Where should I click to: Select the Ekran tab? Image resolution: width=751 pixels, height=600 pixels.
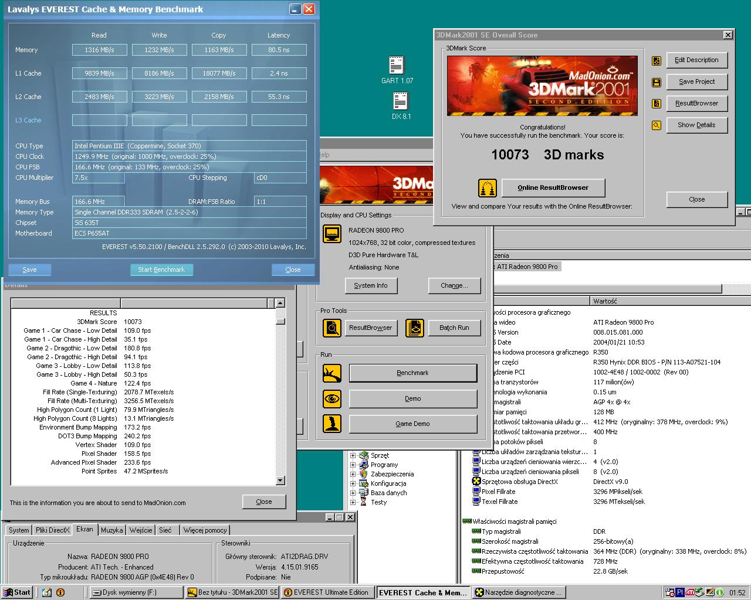click(x=84, y=529)
